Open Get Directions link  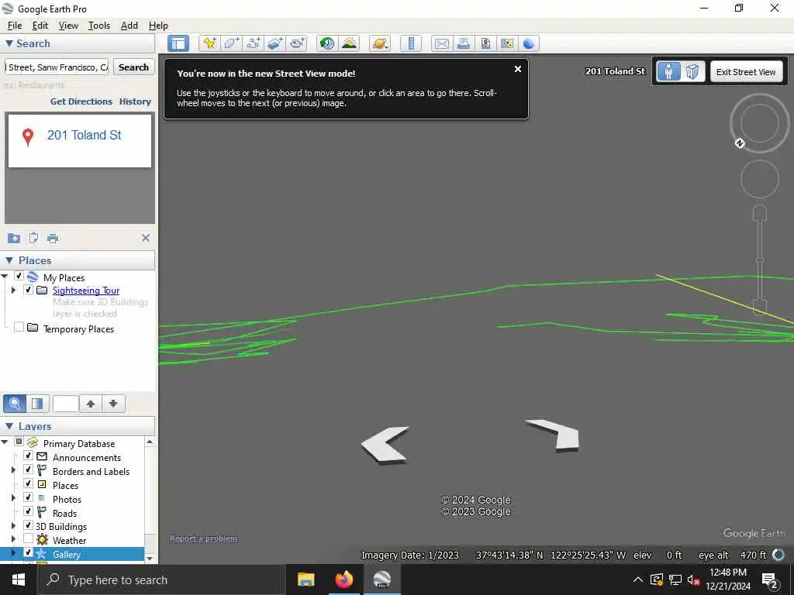[x=81, y=101]
